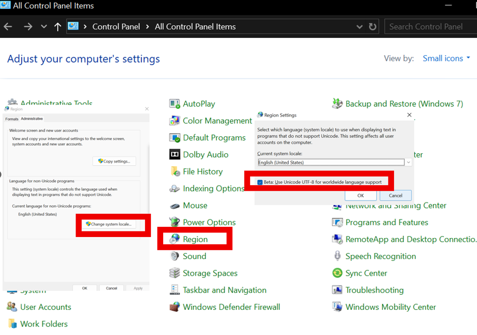Click the Storage Spaces icon

(x=174, y=273)
